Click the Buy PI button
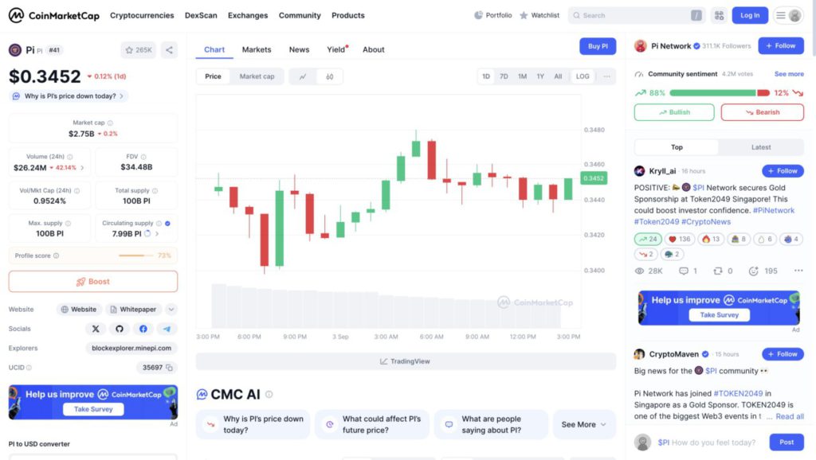Image resolution: width=816 pixels, height=460 pixels. (x=598, y=46)
